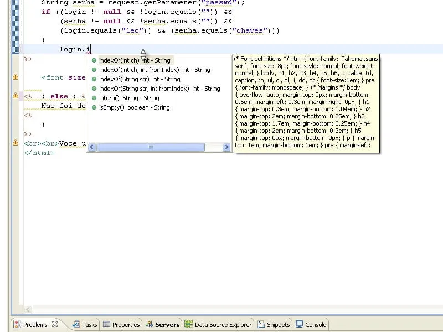
Task: Click the editor's horizontal scrollbar left arrow
Action: 29,310
